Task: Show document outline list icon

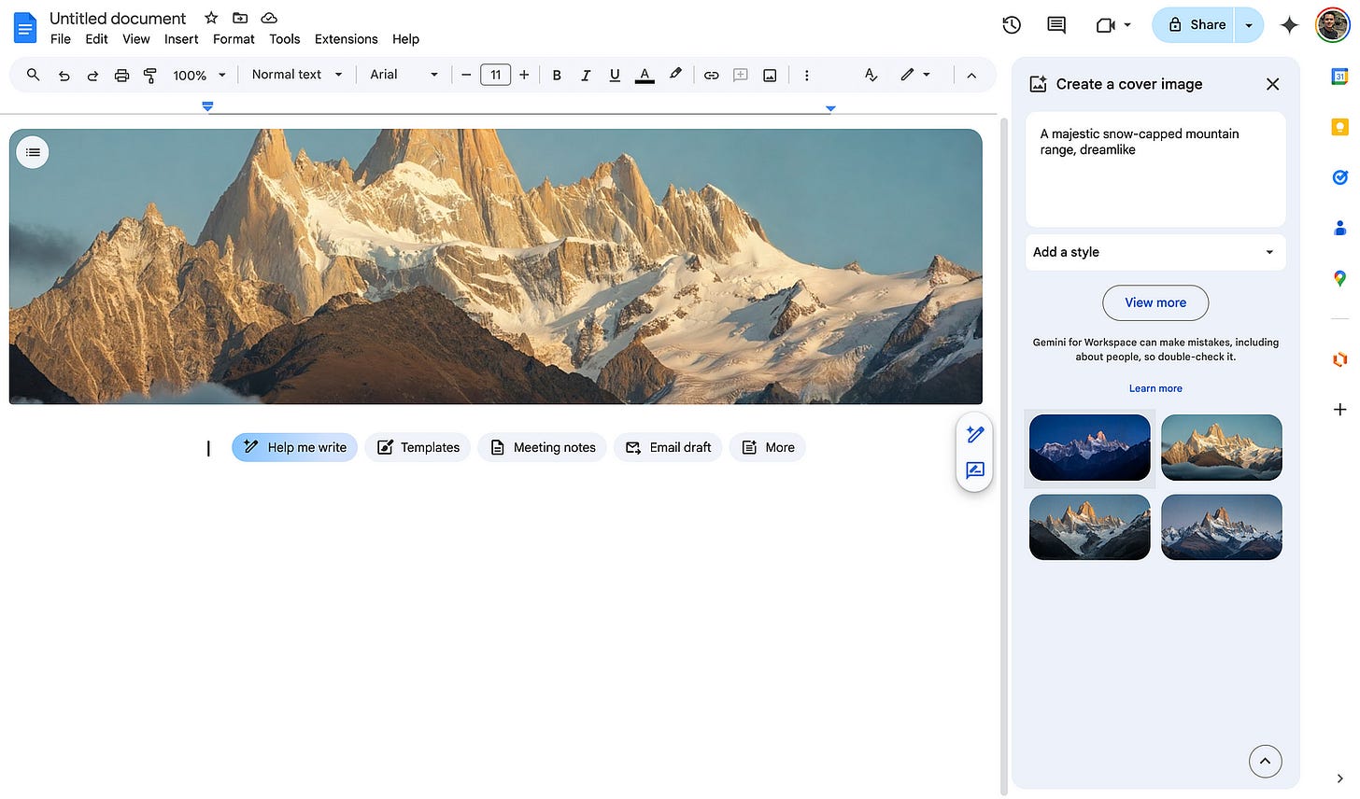Action: point(33,152)
